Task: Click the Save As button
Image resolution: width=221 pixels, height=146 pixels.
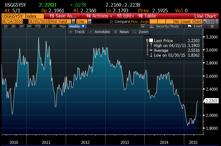Action: click(61, 16)
